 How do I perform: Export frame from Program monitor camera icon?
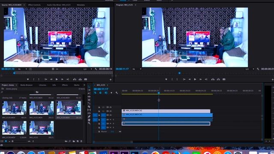(224, 79)
